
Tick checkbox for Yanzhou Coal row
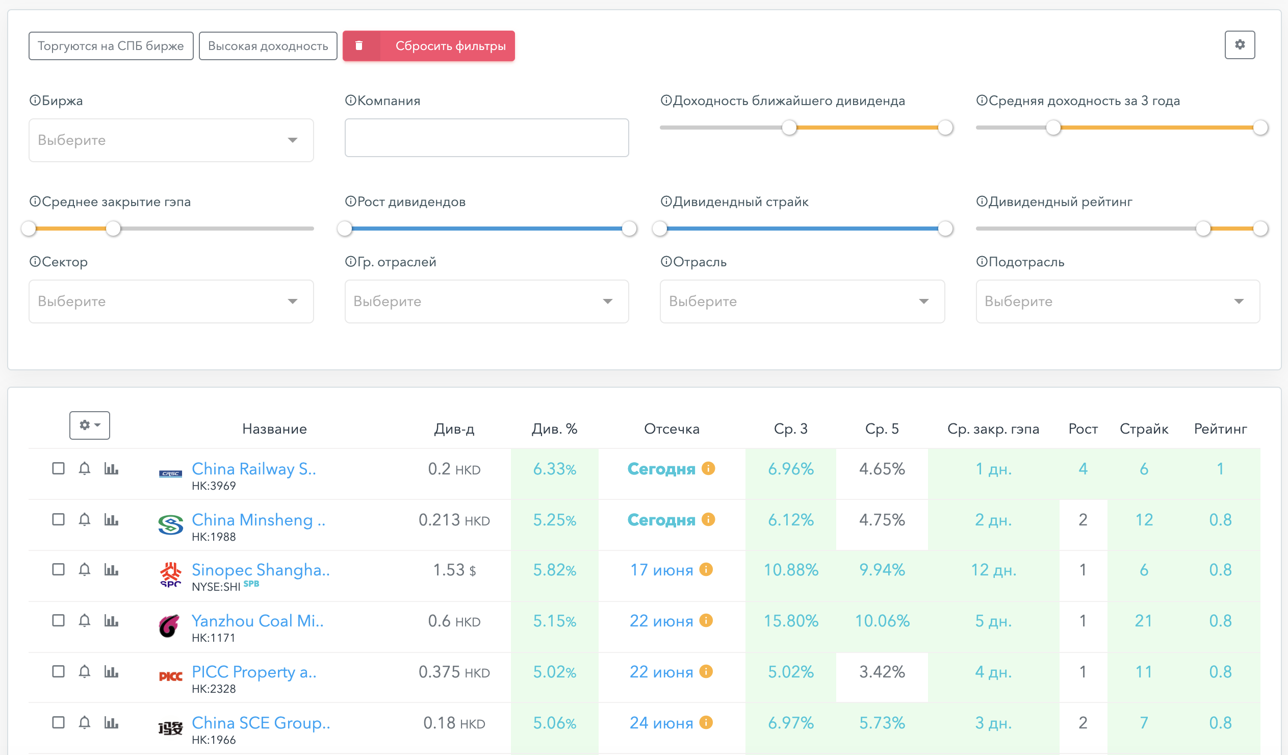pyautogui.click(x=58, y=620)
